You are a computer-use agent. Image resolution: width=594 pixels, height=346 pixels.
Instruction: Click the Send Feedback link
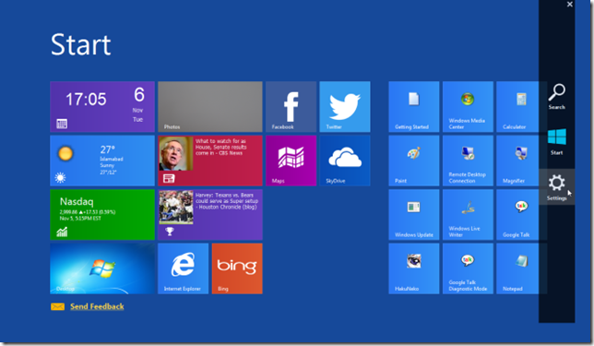pyautogui.click(x=97, y=306)
